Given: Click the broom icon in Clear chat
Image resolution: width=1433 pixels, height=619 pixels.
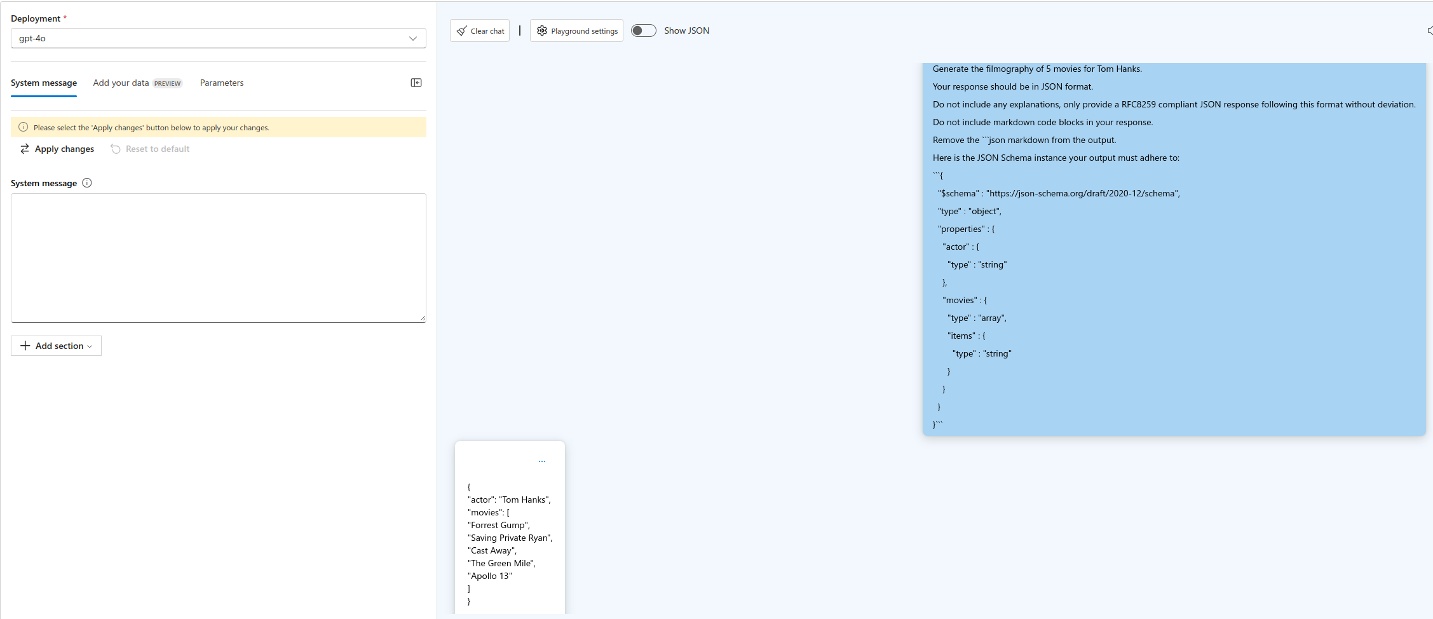Looking at the screenshot, I should point(462,31).
